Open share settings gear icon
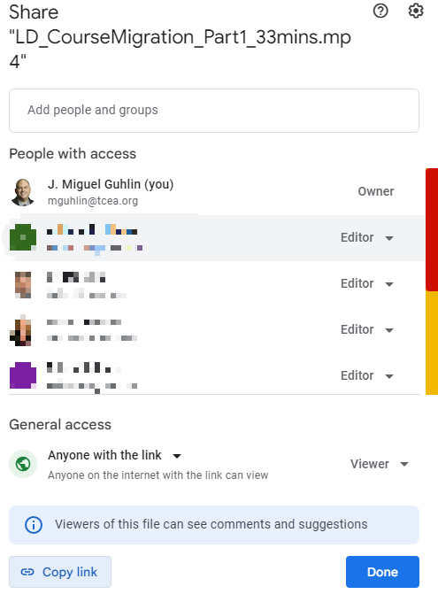 click(416, 11)
